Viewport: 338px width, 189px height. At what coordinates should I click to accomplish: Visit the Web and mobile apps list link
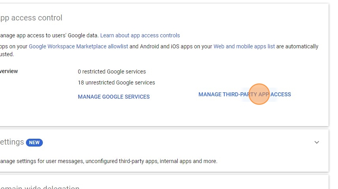click(x=244, y=46)
